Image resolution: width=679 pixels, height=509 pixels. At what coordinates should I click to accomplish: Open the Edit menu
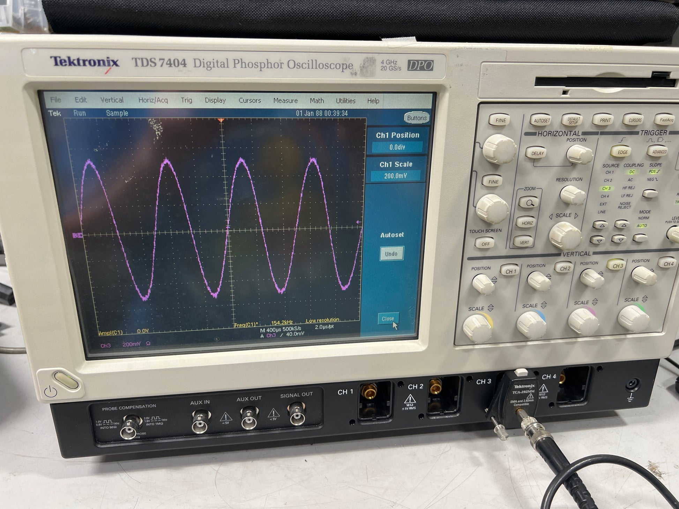point(81,100)
